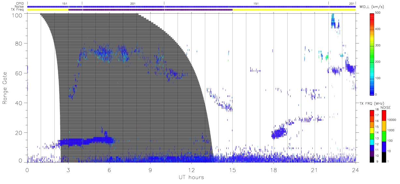The height and width of the screenshot is (184, 400).
Task: Select the UT hours axis title
Action: point(191,177)
